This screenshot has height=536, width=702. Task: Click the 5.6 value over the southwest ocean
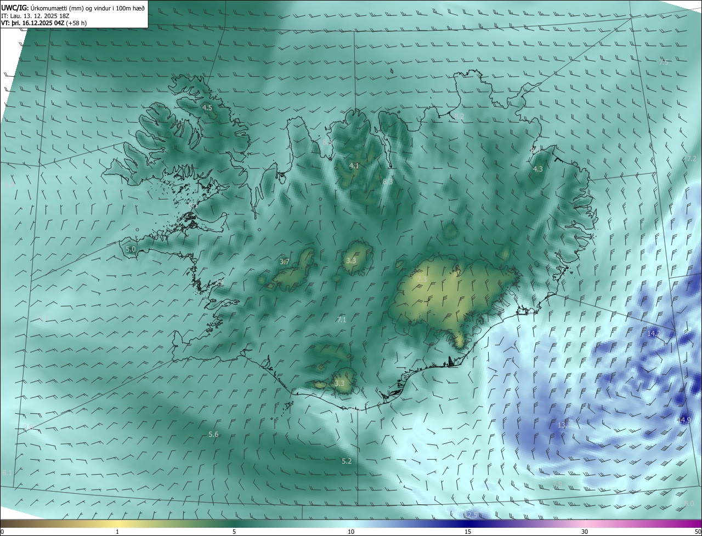pos(213,434)
